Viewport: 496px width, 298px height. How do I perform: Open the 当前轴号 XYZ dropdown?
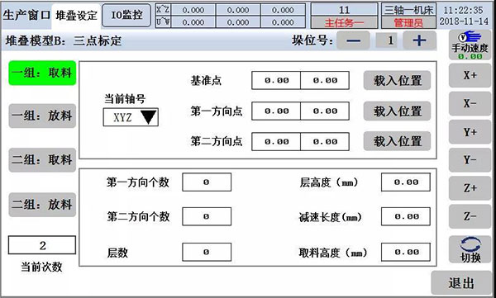(x=131, y=117)
